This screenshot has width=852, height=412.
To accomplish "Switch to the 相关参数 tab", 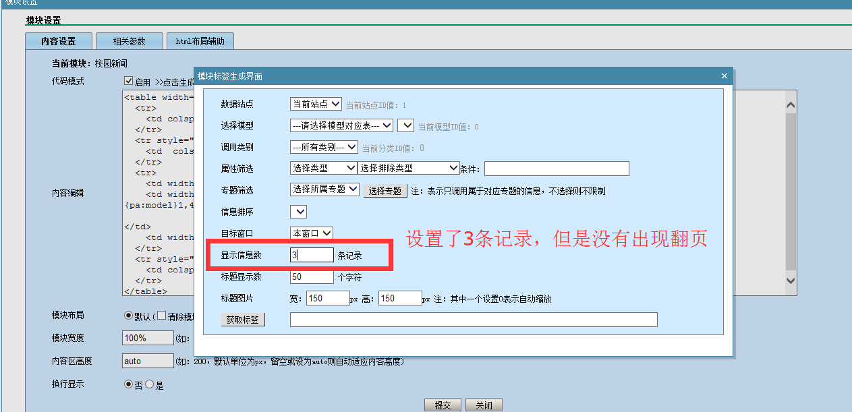I will [x=130, y=41].
